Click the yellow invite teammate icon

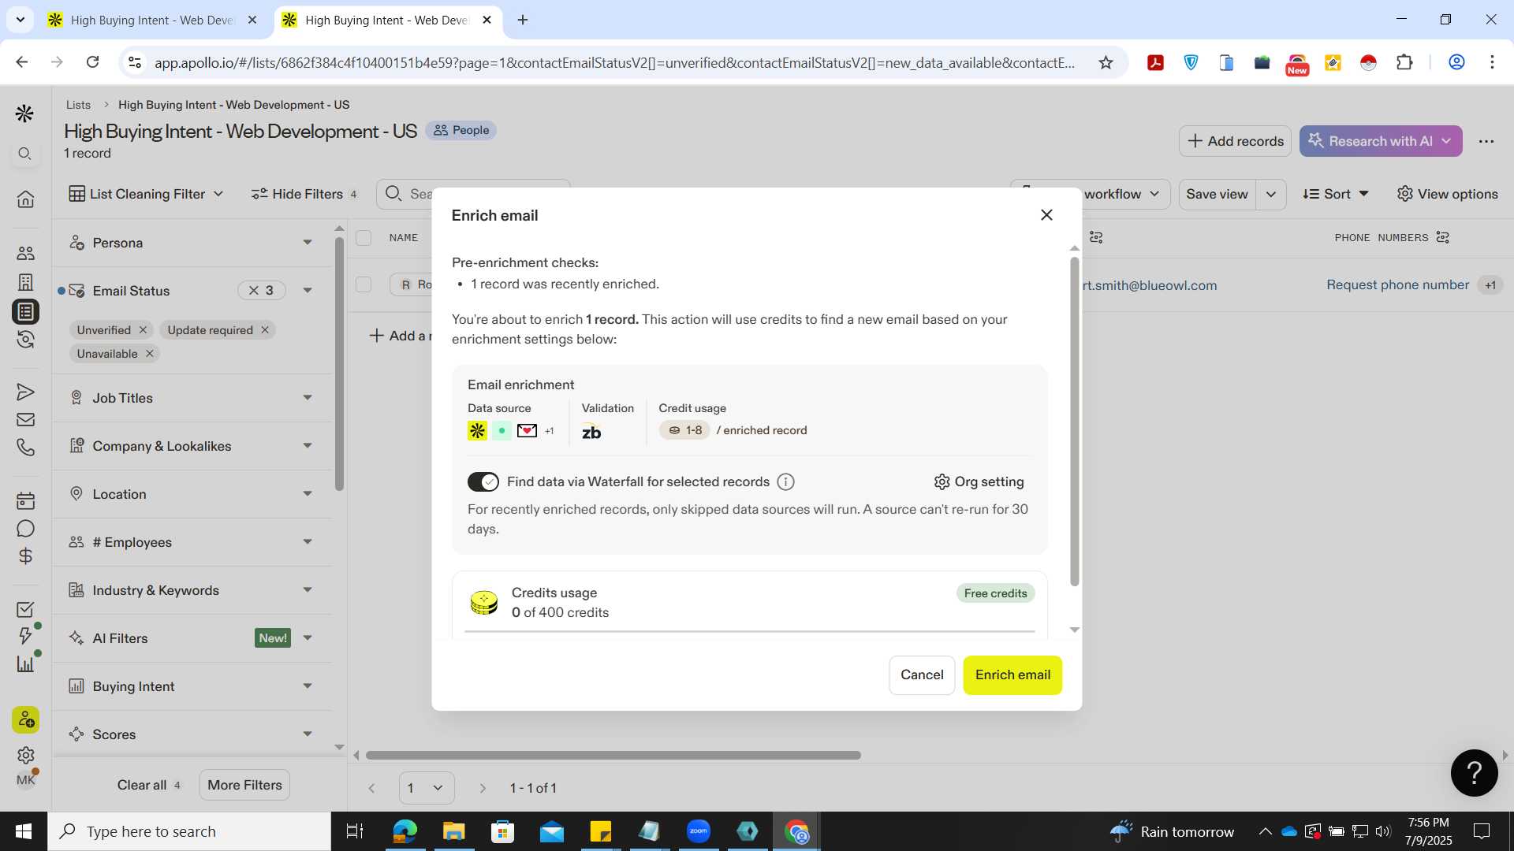[x=25, y=719]
